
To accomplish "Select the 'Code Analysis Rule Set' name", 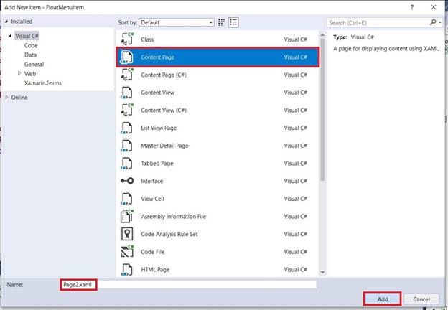I will tap(169, 234).
